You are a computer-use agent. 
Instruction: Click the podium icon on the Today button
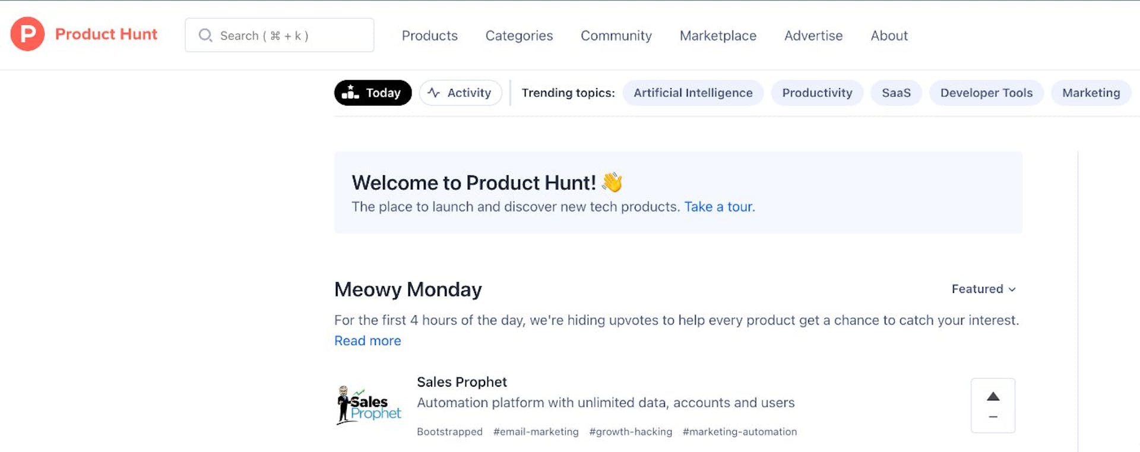[350, 93]
